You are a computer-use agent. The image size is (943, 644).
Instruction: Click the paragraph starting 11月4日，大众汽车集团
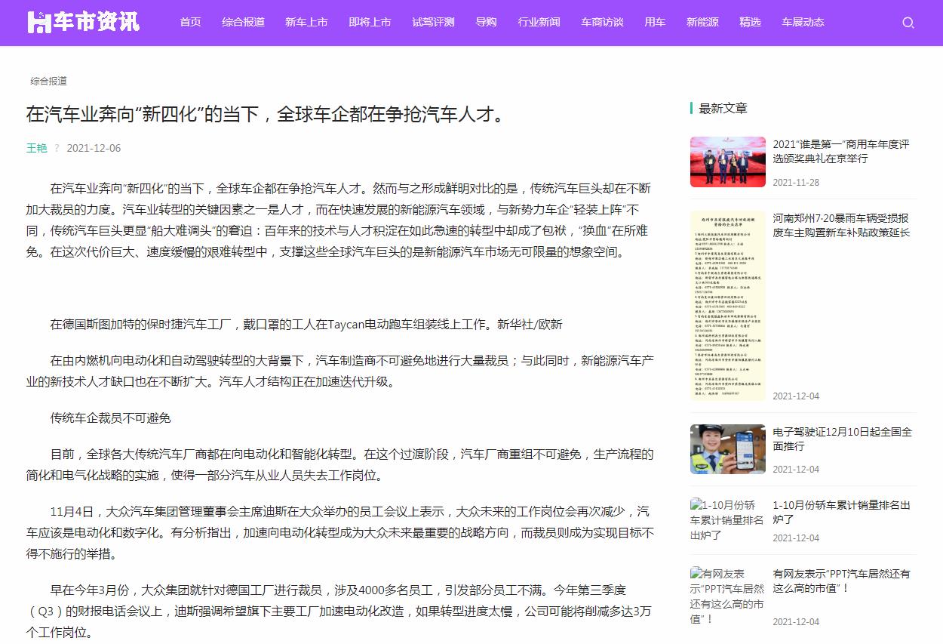tap(340, 532)
